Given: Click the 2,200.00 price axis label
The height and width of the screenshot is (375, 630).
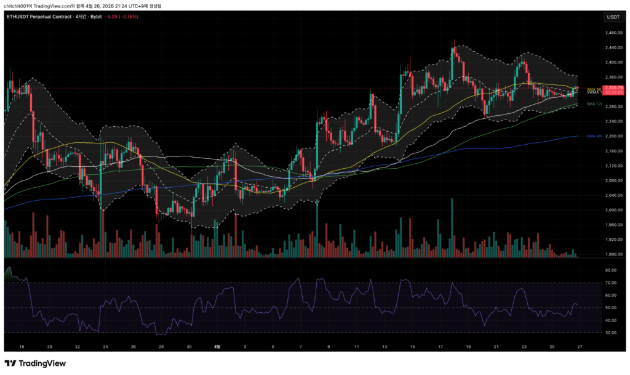Looking at the screenshot, I should click(613, 136).
